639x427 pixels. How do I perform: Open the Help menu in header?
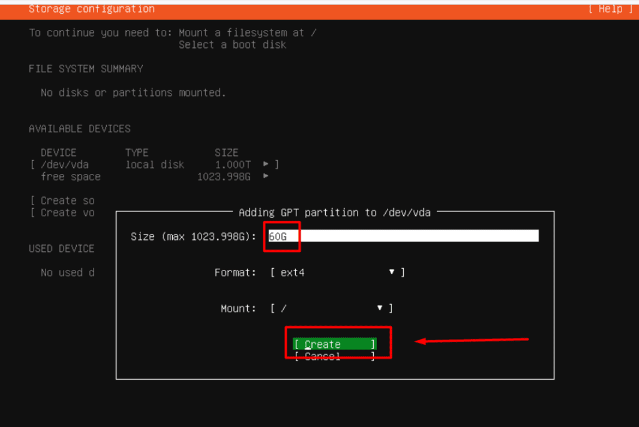tap(605, 9)
